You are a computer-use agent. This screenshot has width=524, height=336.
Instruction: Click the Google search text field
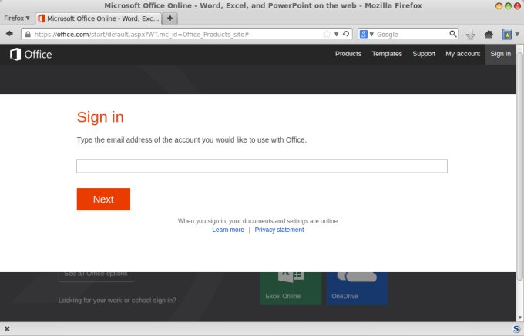coord(411,34)
